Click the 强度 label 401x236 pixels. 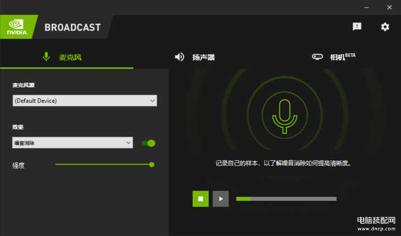click(19, 165)
